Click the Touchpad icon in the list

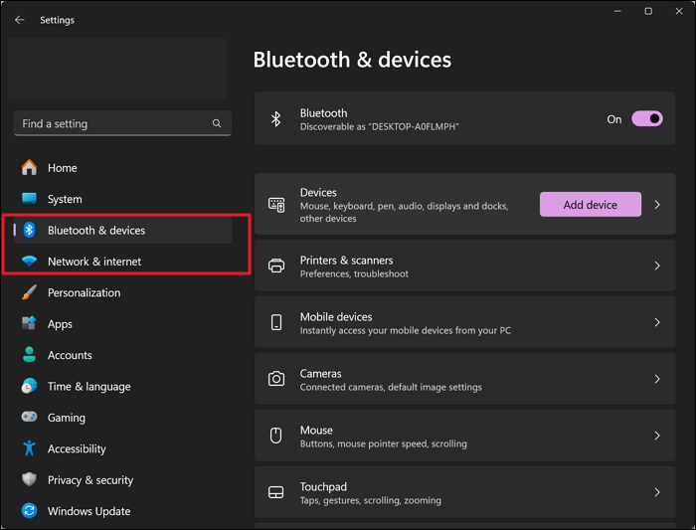(x=276, y=492)
